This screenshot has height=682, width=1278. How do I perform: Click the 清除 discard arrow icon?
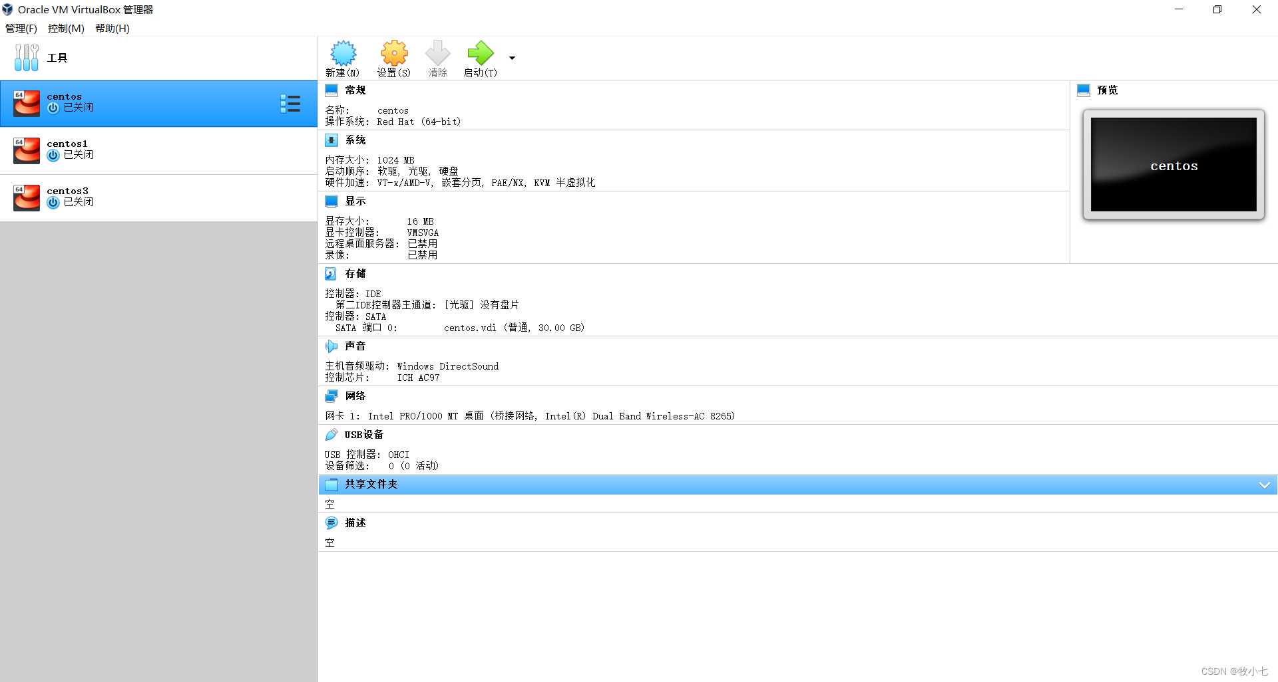(438, 53)
